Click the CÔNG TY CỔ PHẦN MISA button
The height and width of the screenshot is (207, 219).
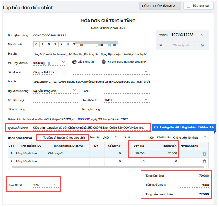pos(160,6)
